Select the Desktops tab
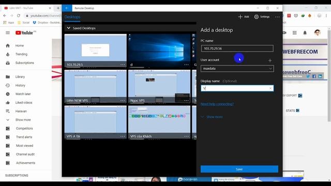Viewport: 331px width, 186px height. (72, 17)
